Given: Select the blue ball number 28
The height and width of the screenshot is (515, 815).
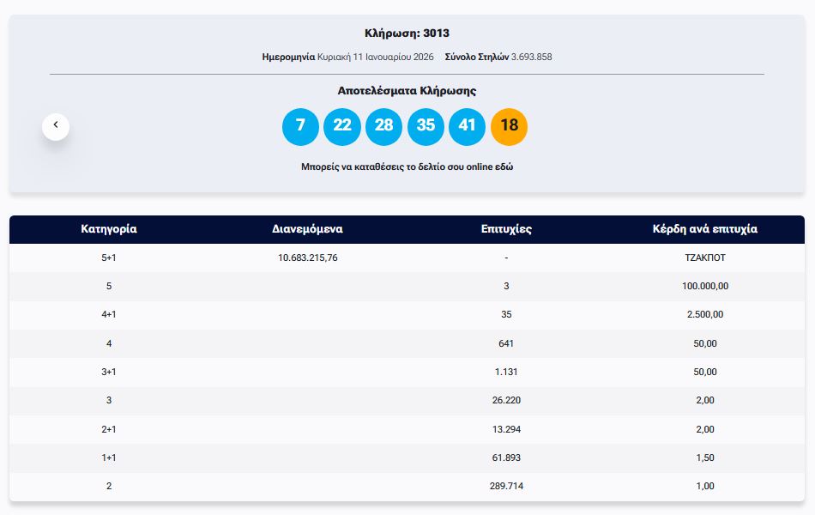Looking at the screenshot, I should tap(383, 126).
